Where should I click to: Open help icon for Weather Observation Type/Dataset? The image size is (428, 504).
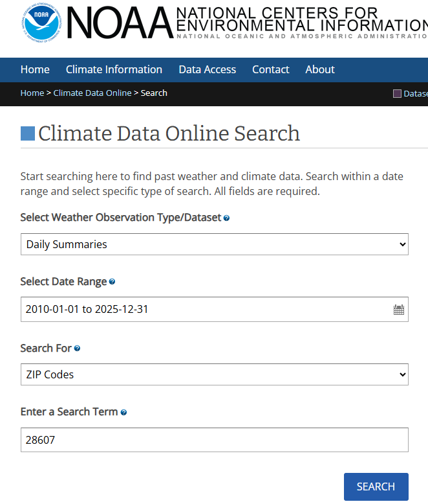(226, 218)
